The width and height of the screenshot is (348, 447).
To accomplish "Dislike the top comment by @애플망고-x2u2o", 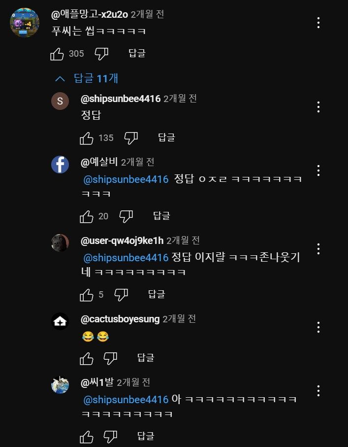I will click(101, 54).
